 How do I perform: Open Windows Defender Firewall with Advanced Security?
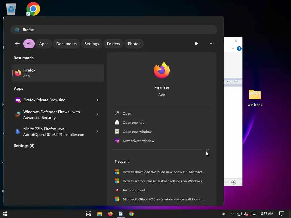click(54, 115)
